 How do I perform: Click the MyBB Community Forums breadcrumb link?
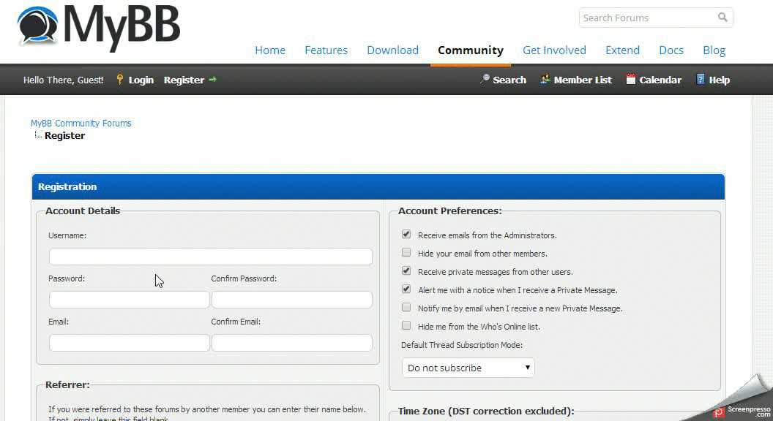[81, 123]
